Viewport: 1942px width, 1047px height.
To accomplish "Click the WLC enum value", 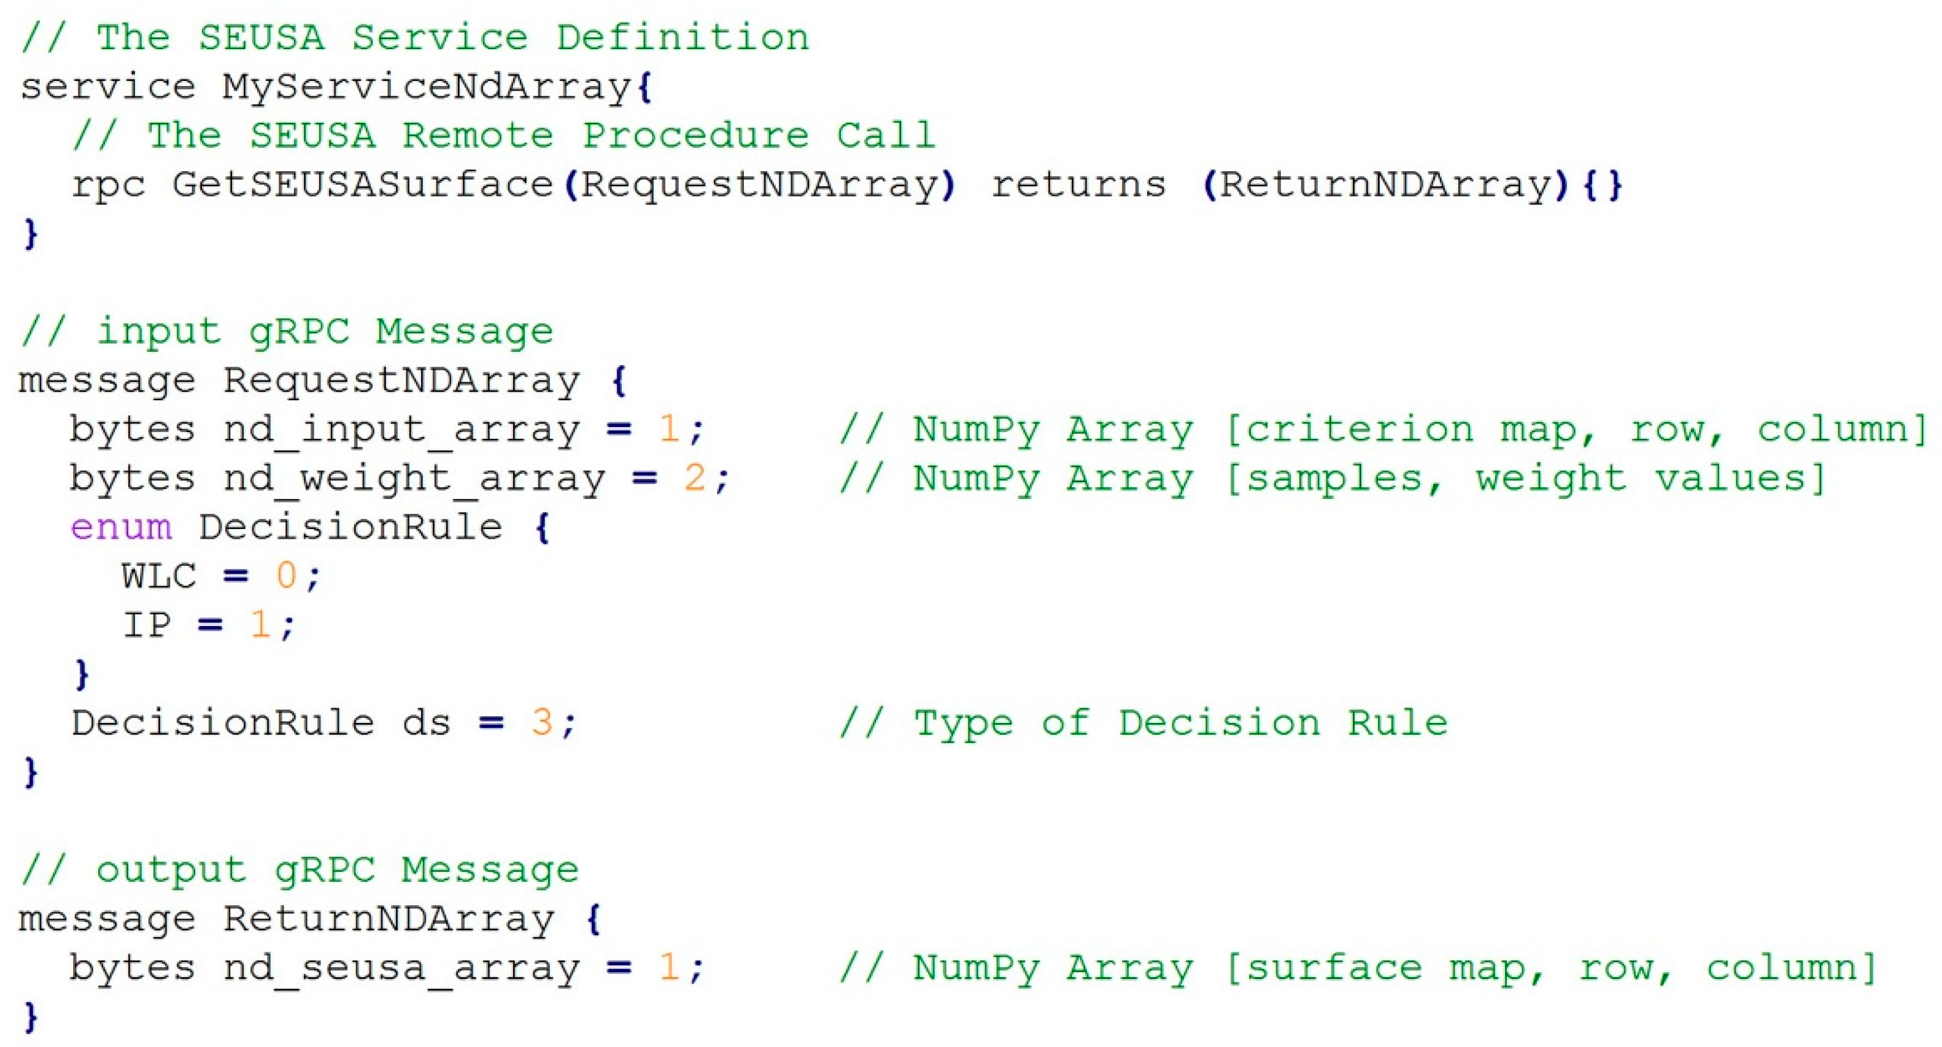I will click(159, 576).
